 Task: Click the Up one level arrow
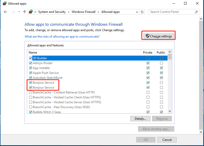pos(25,12)
